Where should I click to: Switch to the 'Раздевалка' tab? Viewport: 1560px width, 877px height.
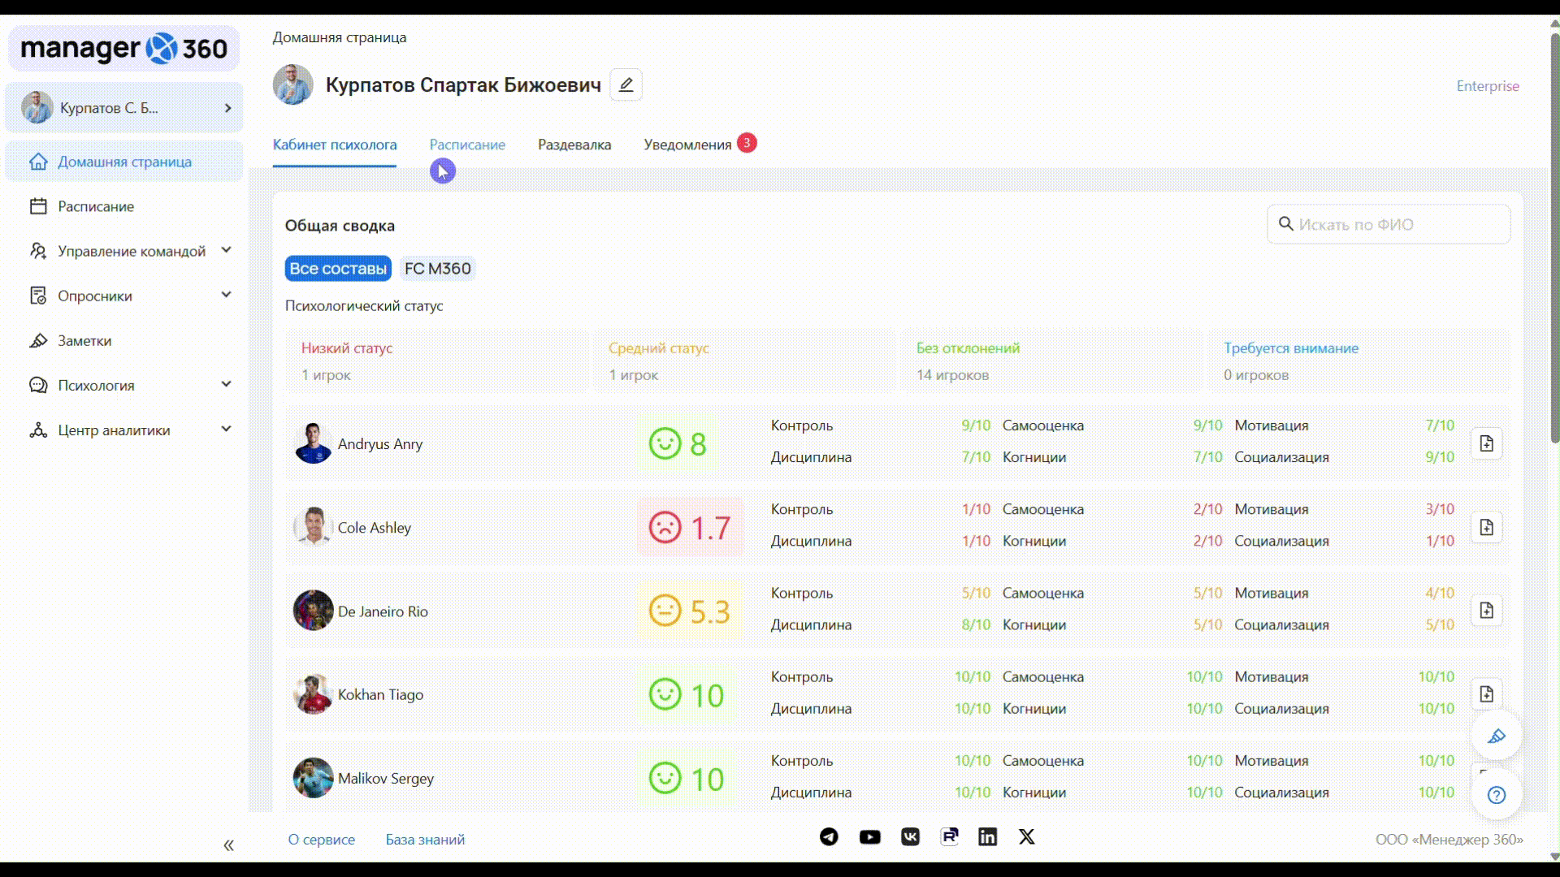coord(574,145)
